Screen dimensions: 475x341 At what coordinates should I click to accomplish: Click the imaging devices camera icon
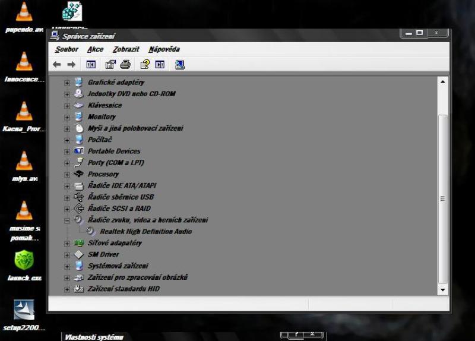(79, 277)
